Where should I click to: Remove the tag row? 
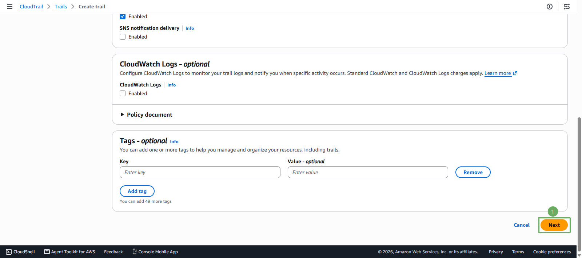473,172
